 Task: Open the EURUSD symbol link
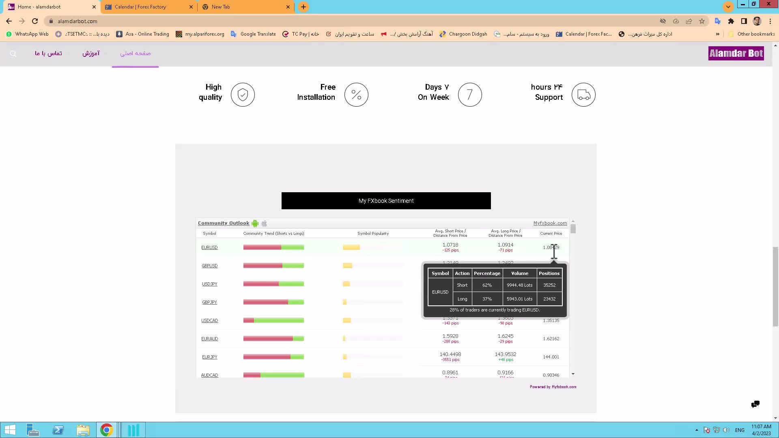coord(209,247)
